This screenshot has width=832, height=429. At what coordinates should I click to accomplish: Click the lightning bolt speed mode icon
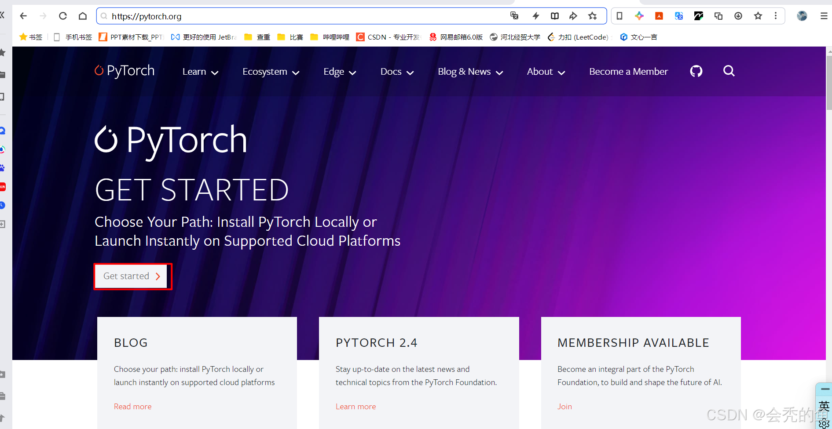point(535,16)
